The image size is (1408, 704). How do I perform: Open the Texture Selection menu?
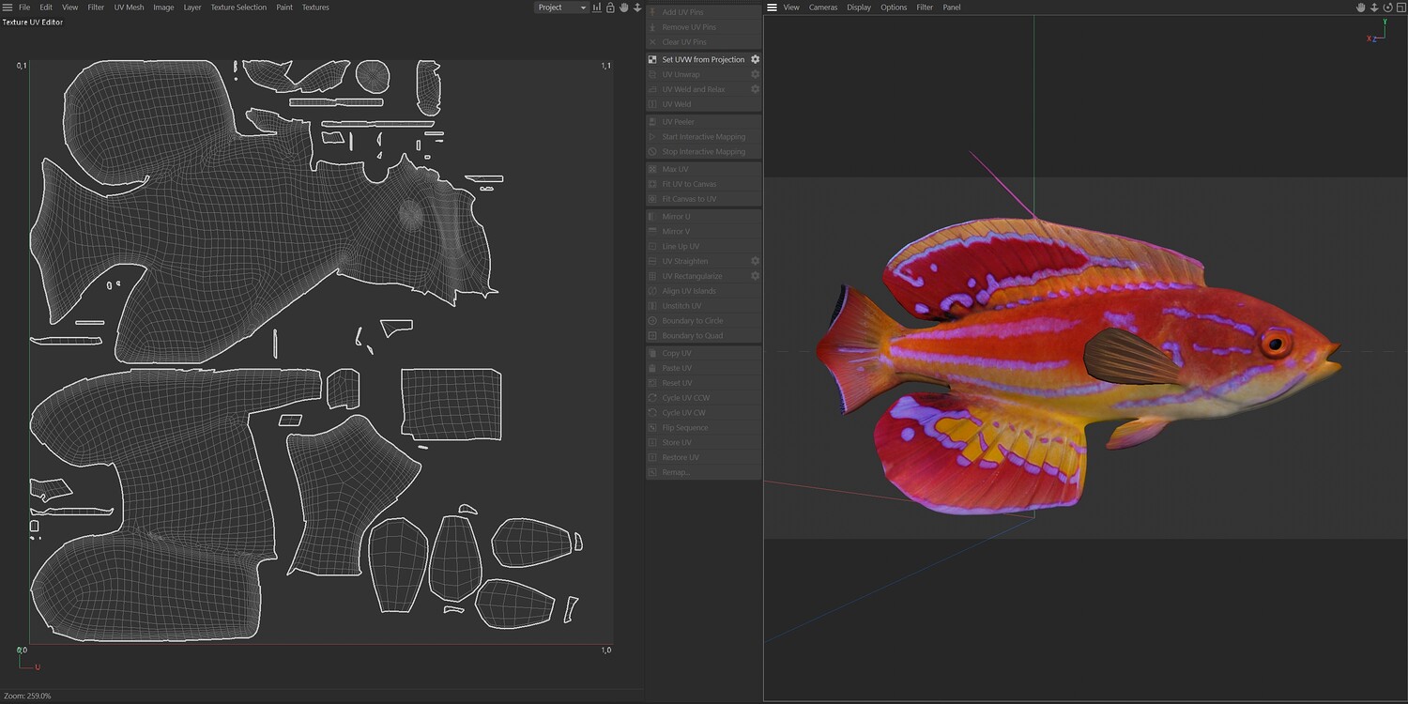click(238, 8)
